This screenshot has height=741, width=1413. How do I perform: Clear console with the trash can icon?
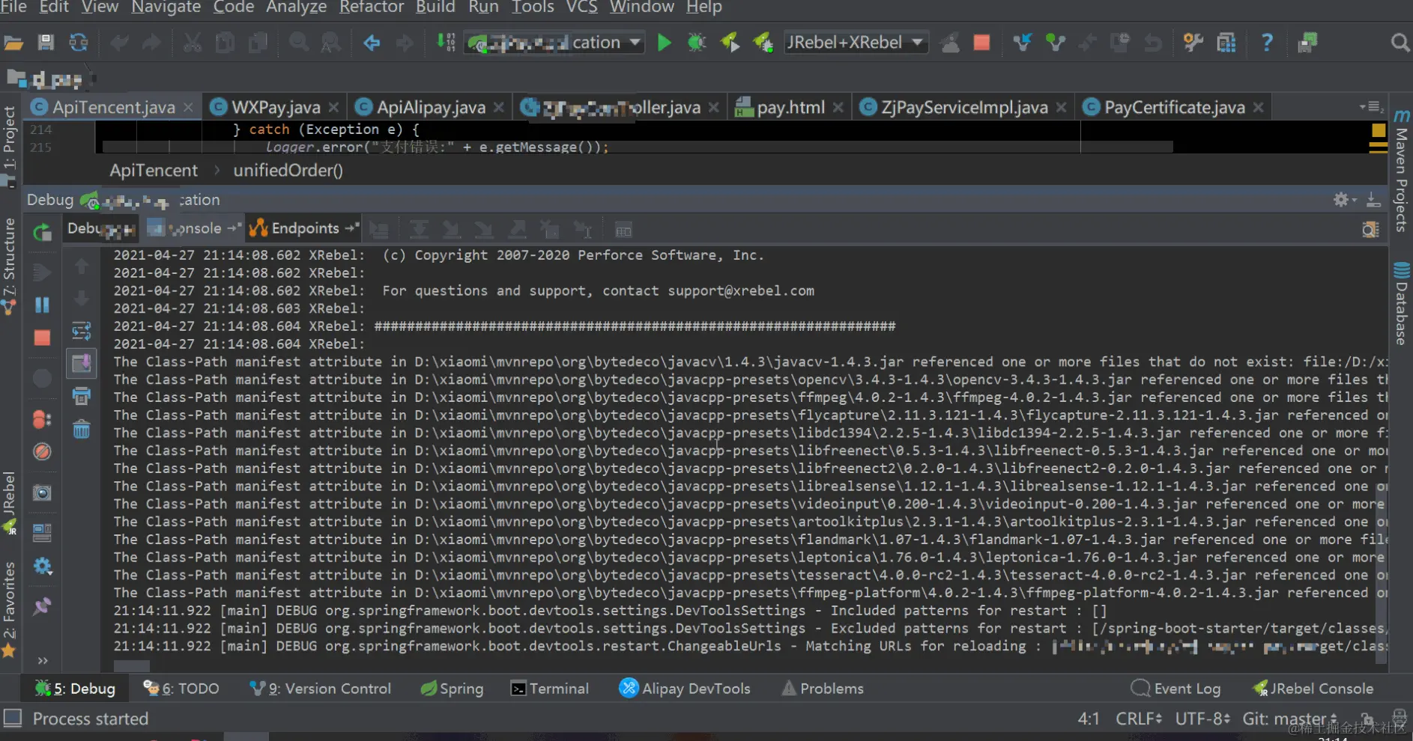pos(81,430)
